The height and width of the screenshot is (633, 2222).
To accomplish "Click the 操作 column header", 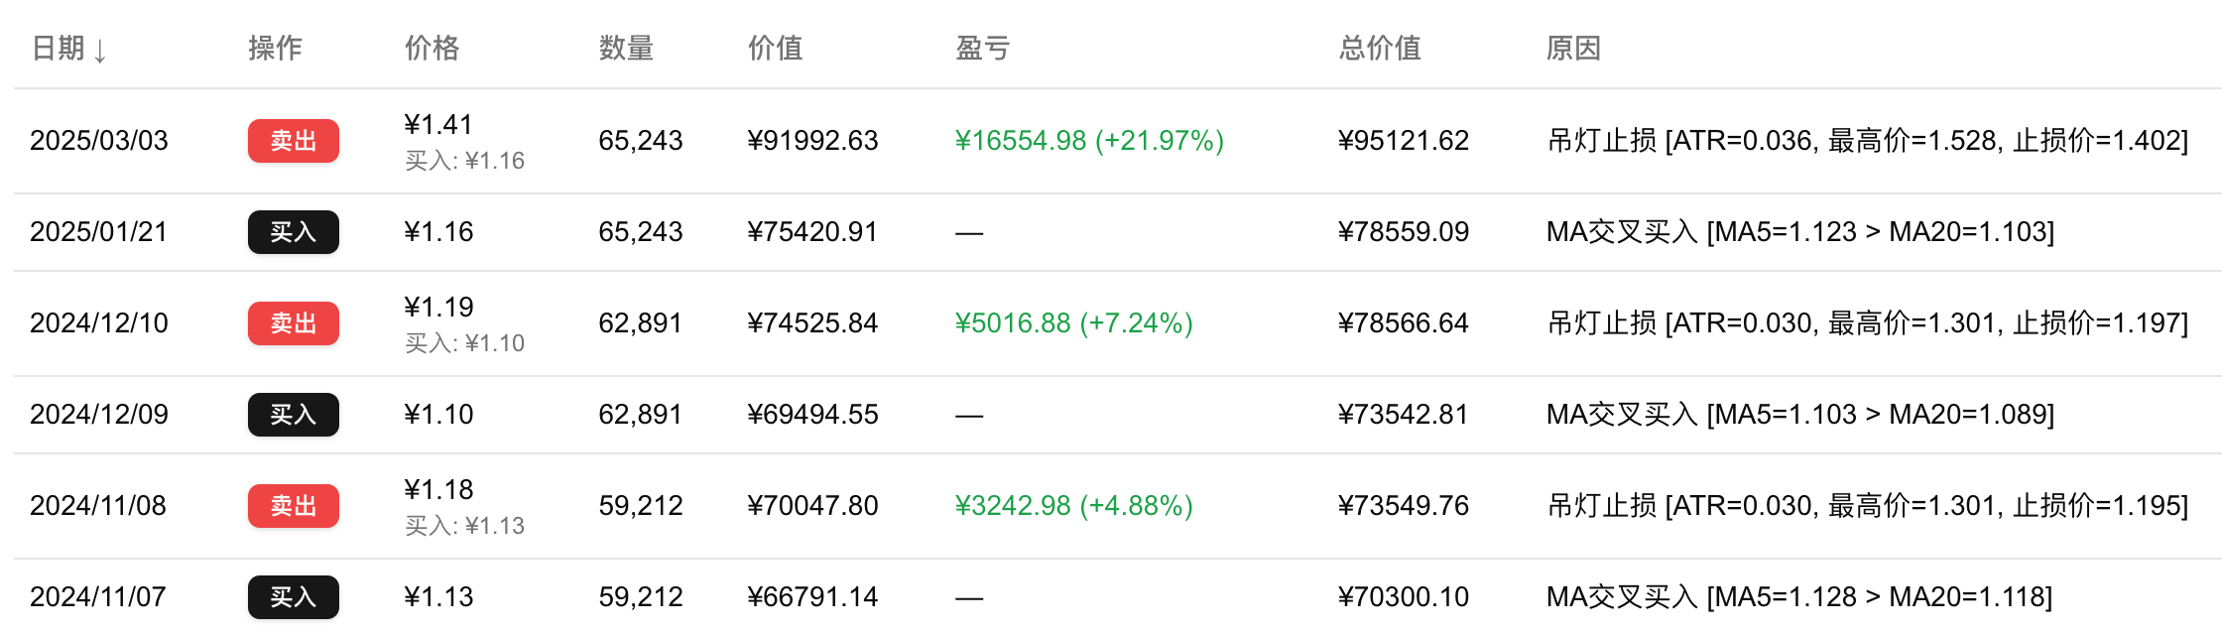I will pos(275,48).
